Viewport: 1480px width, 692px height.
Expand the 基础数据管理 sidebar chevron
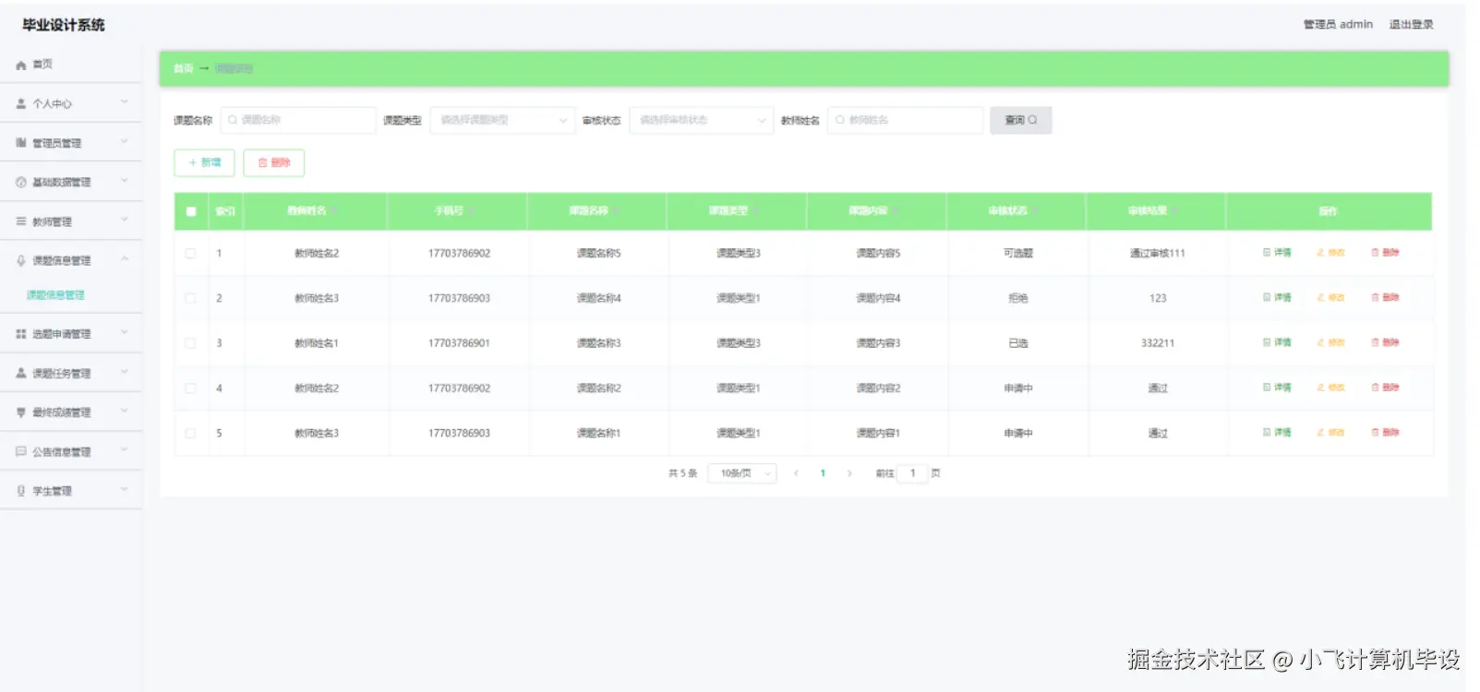click(125, 181)
